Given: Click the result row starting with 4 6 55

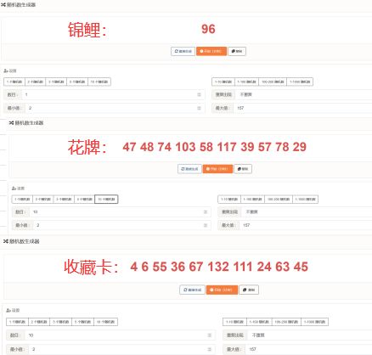Looking at the screenshot, I should [x=219, y=267].
